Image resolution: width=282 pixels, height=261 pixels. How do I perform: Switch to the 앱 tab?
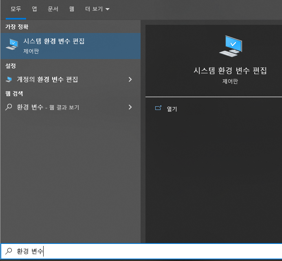tap(34, 9)
